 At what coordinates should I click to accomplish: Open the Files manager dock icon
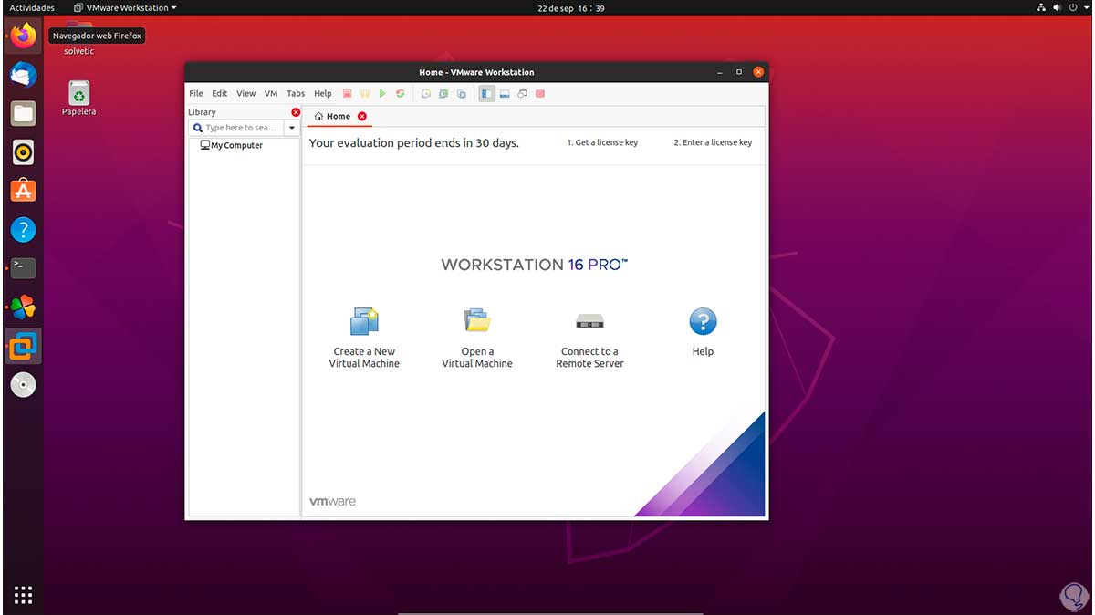click(23, 113)
